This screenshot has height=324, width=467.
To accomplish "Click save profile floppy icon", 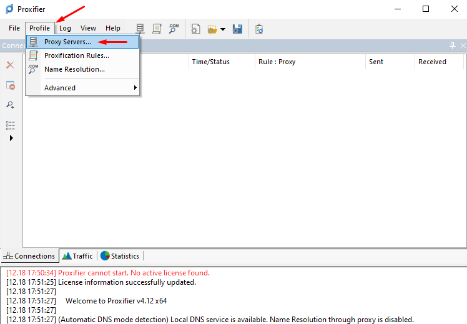I will click(x=237, y=29).
